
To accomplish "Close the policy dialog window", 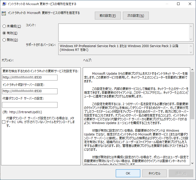I will tap(190, 4).
